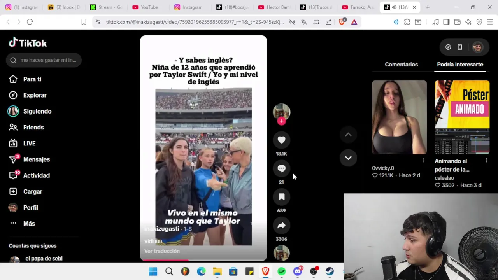Open the translate page icon in the address bar
The image size is (498, 280).
(304, 22)
